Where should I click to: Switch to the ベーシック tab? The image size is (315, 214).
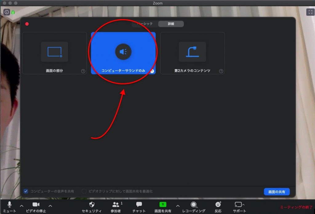pyautogui.click(x=145, y=24)
